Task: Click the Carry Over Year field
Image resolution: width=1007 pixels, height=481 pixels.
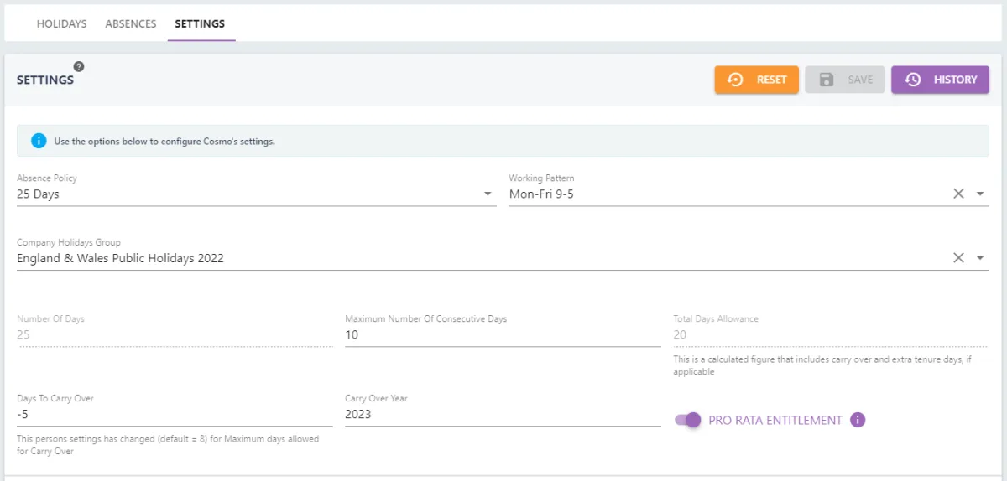Action: tap(503, 414)
